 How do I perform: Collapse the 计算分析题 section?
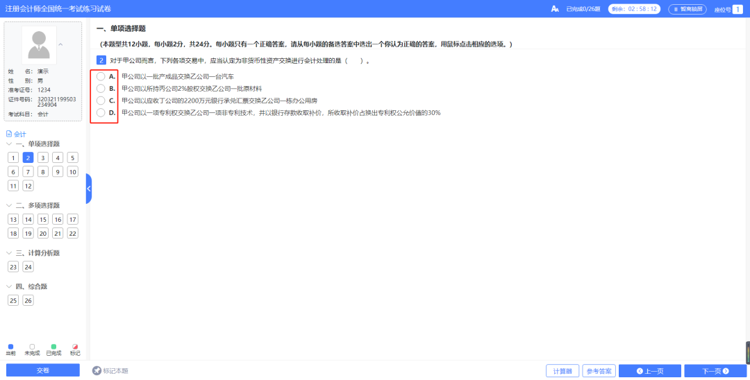pyautogui.click(x=9, y=253)
